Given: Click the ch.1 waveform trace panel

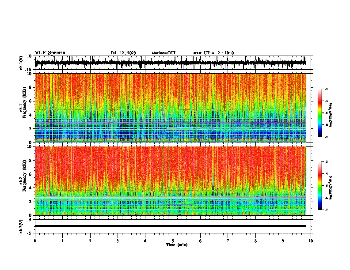Looking at the screenshot, I should click(173, 63).
